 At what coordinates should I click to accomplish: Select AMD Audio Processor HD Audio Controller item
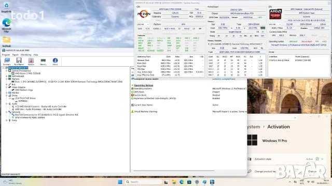click(x=38, y=109)
